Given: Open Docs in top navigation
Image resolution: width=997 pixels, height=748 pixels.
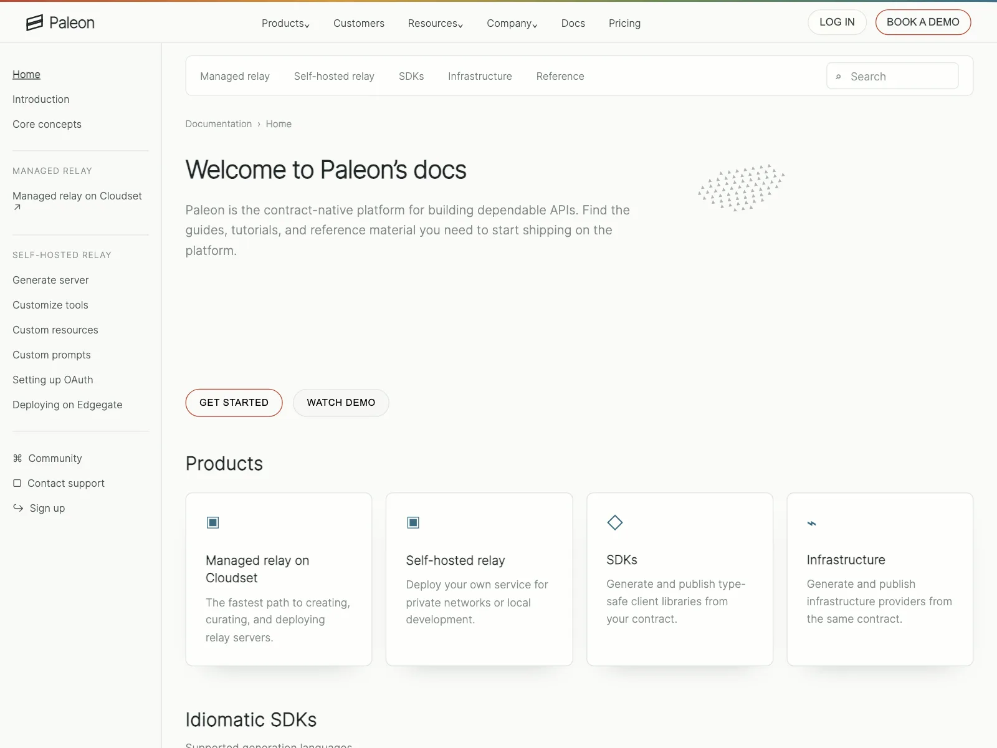Looking at the screenshot, I should pos(573,23).
